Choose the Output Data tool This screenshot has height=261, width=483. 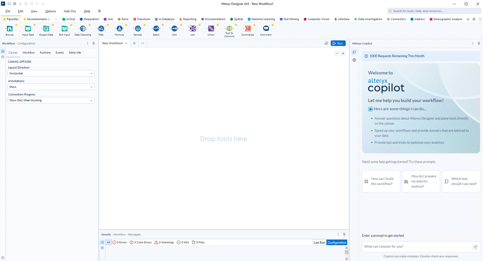tap(46, 29)
